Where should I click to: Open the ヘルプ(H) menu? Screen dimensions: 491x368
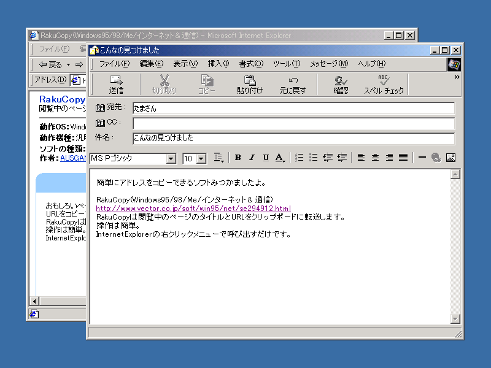pyautogui.click(x=372, y=64)
